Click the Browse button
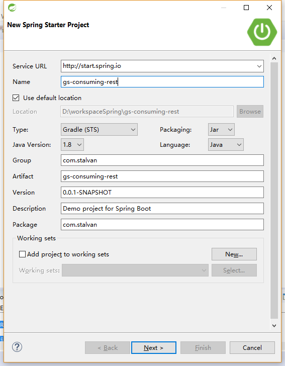This screenshot has width=285, height=366. pos(250,112)
